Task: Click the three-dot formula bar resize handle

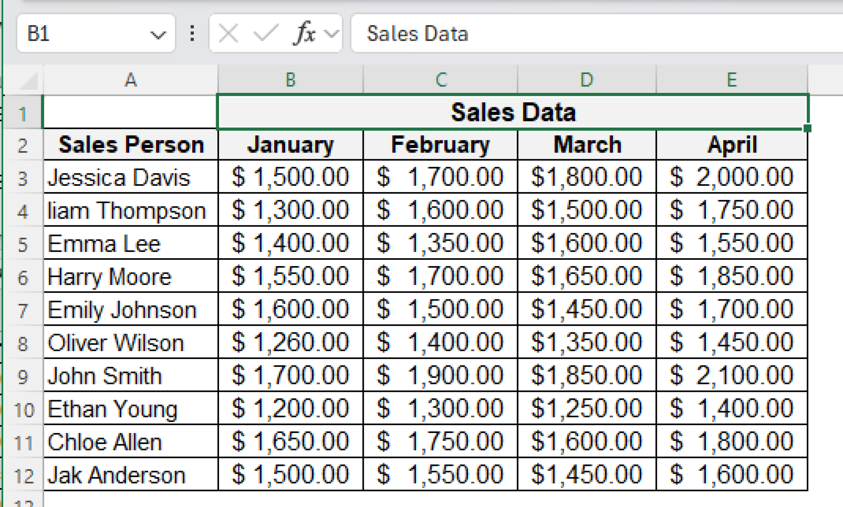Action: click(x=192, y=33)
